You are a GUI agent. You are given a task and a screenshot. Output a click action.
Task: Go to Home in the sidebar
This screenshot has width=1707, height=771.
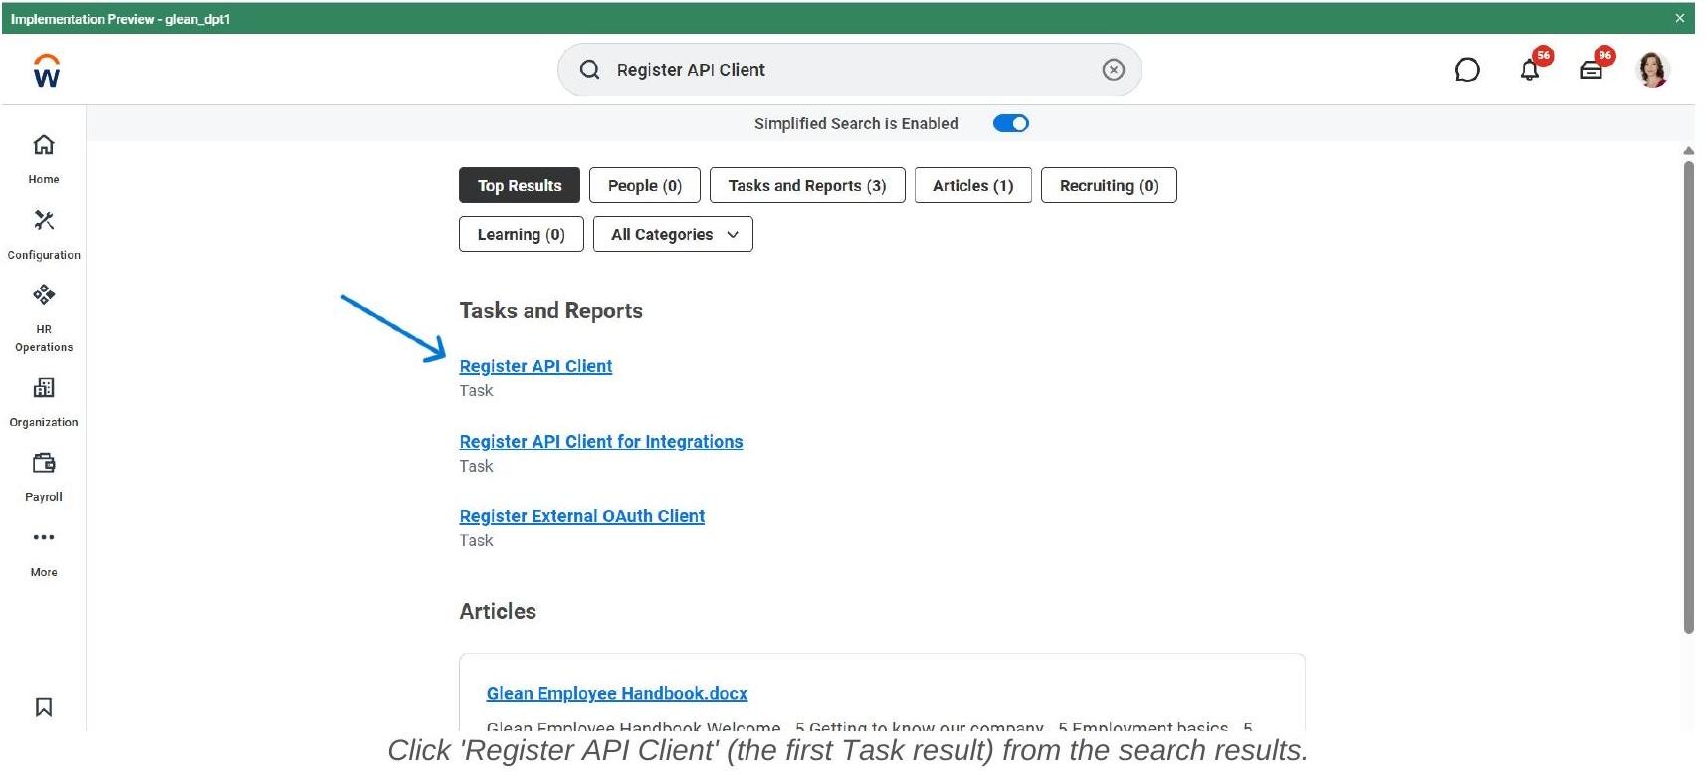[x=44, y=159]
